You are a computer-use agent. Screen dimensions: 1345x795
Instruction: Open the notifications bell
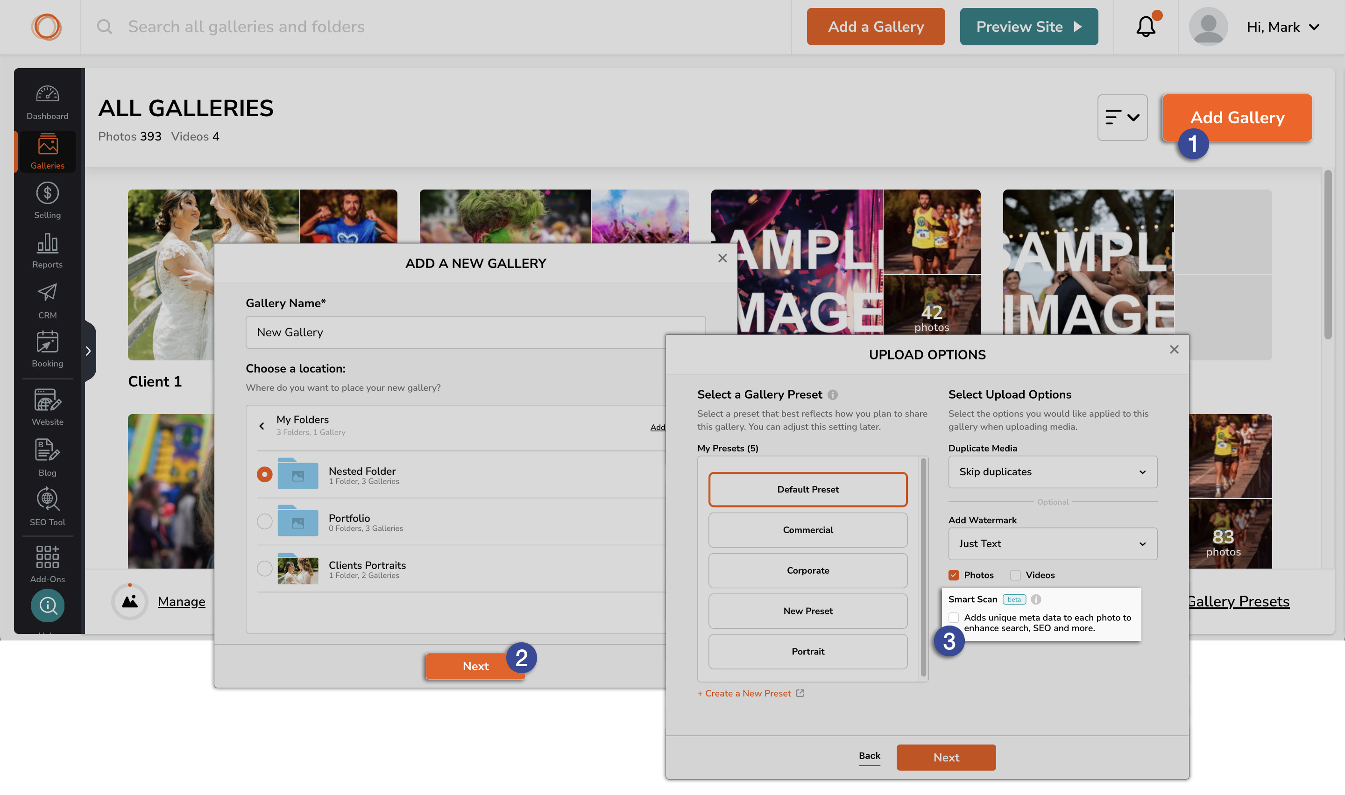(1146, 26)
